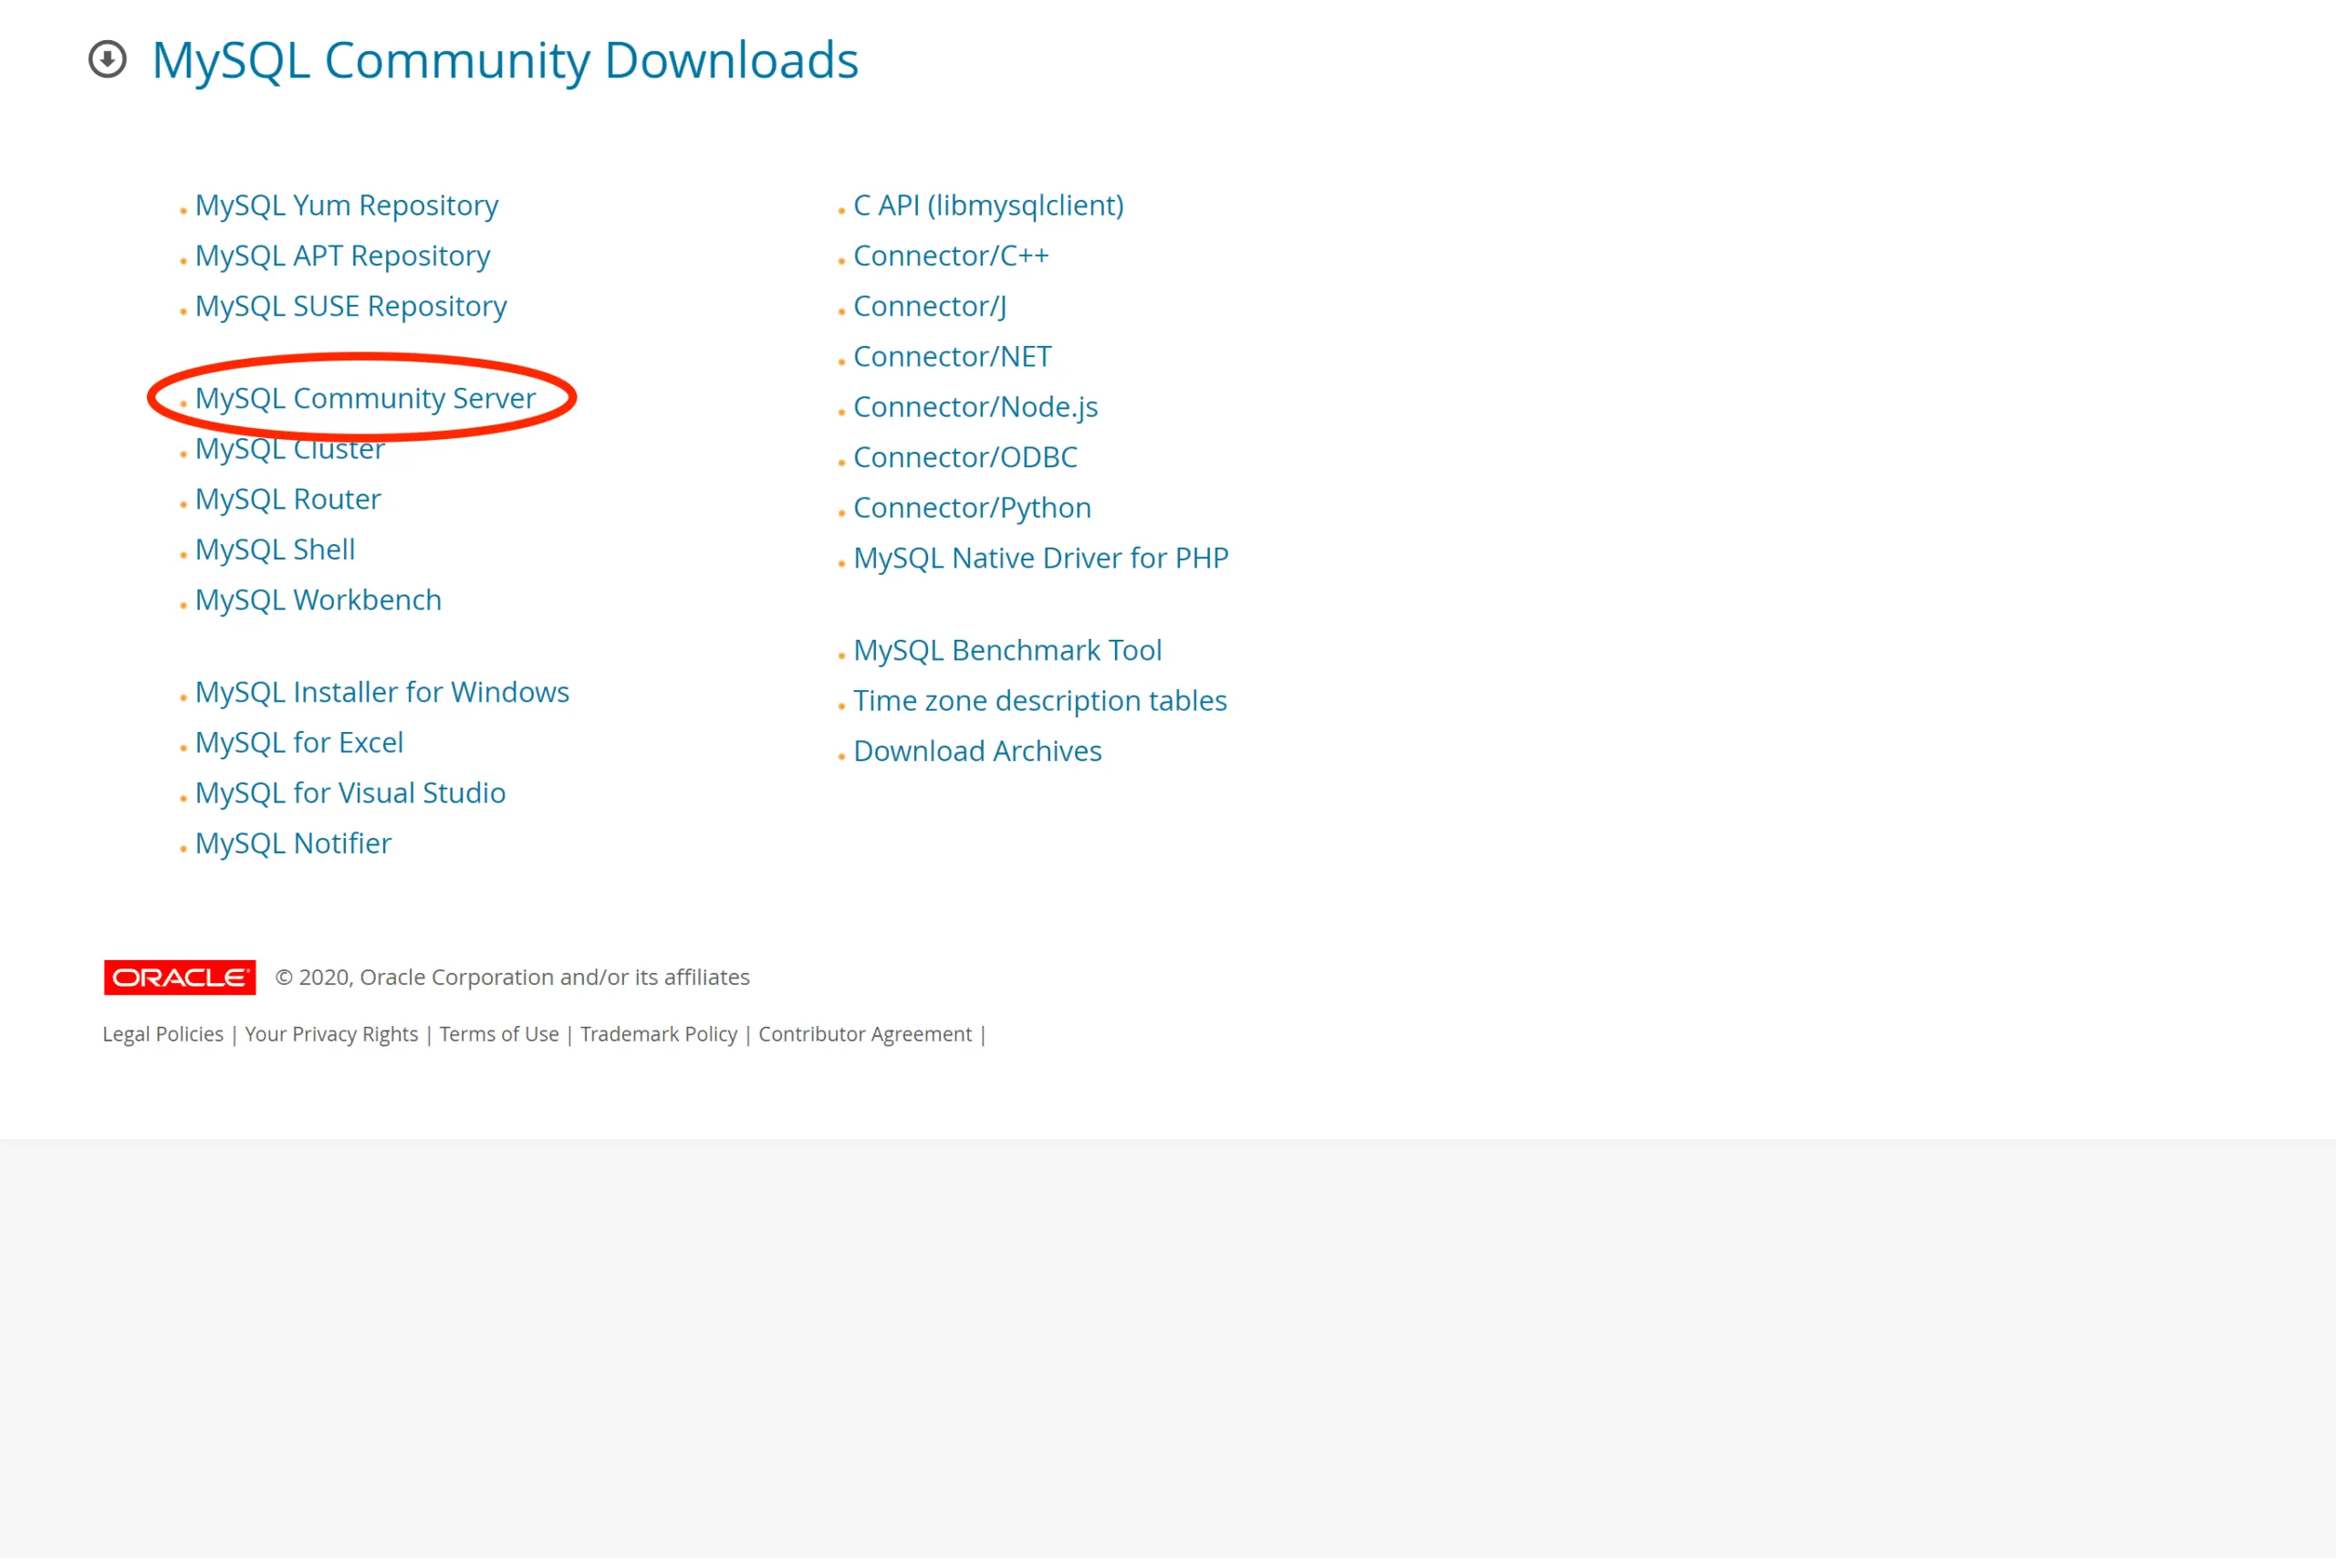
Task: Open the MySQL Community Downloads heading link
Action: [x=505, y=60]
